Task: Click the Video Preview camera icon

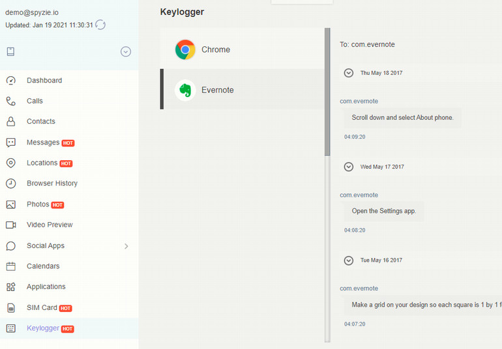Action: (x=11, y=225)
